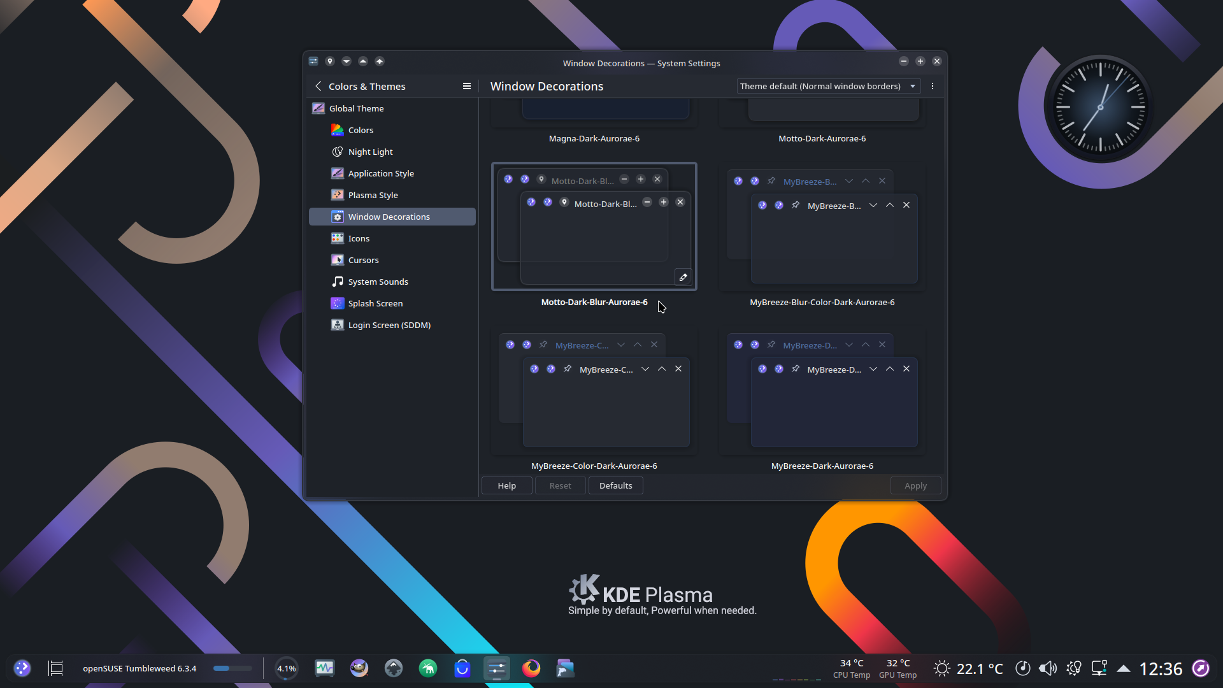Click the GPU Temp sensor widget

click(x=898, y=669)
